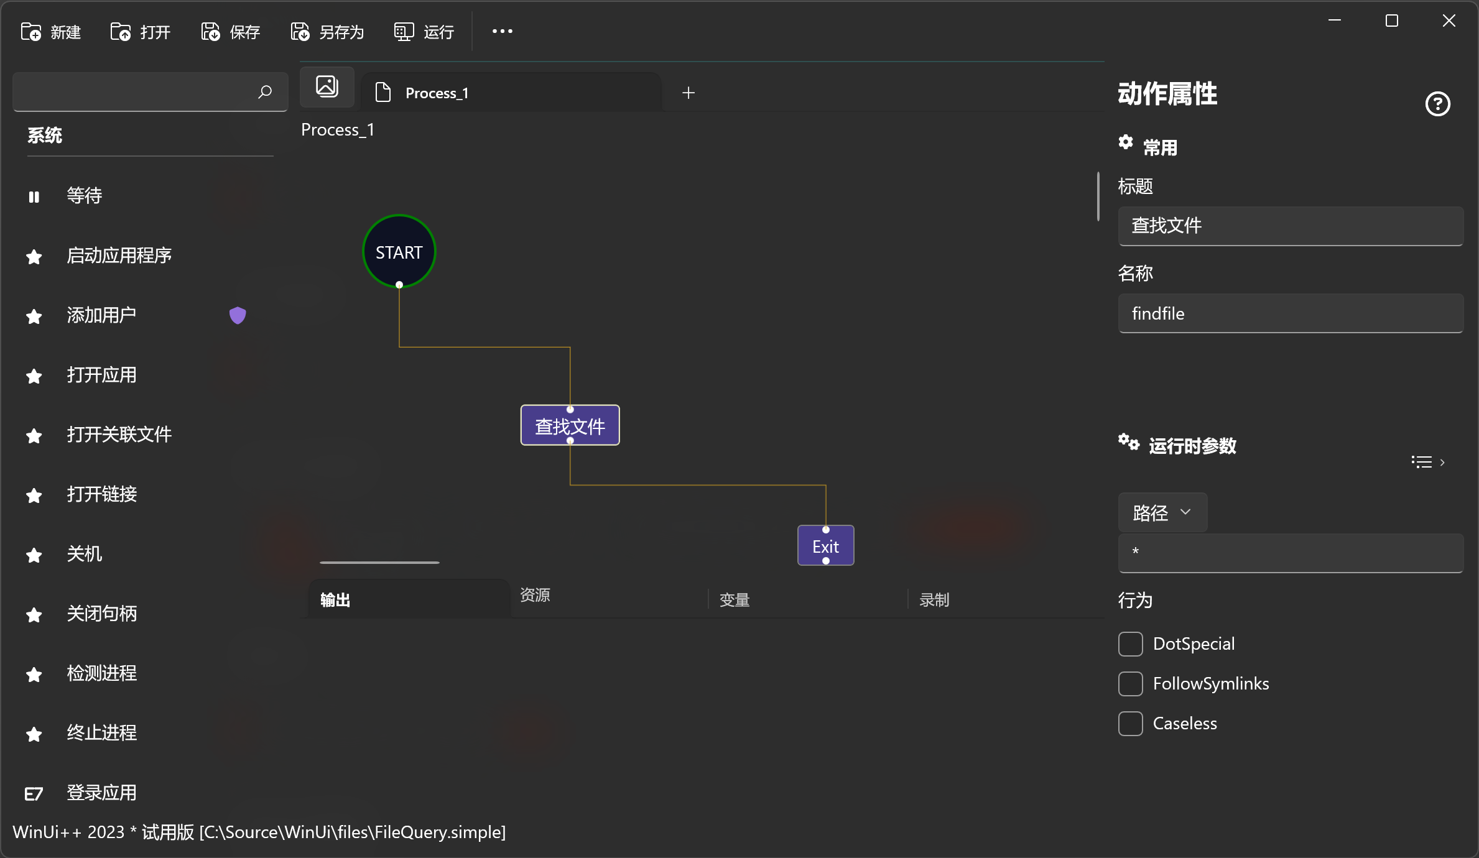The height and width of the screenshot is (858, 1479).
Task: Switch to the 录制 tab
Action: pyautogui.click(x=934, y=600)
